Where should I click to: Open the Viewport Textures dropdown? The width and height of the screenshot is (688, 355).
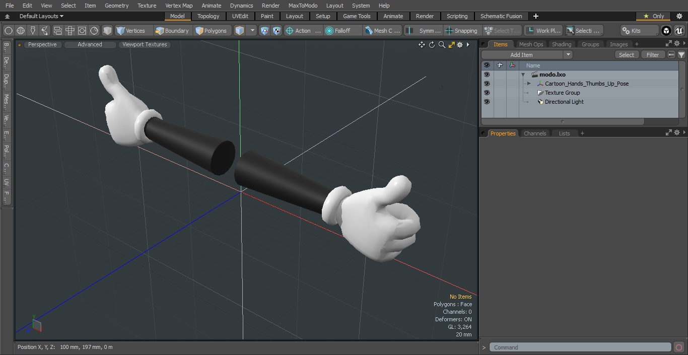point(145,44)
